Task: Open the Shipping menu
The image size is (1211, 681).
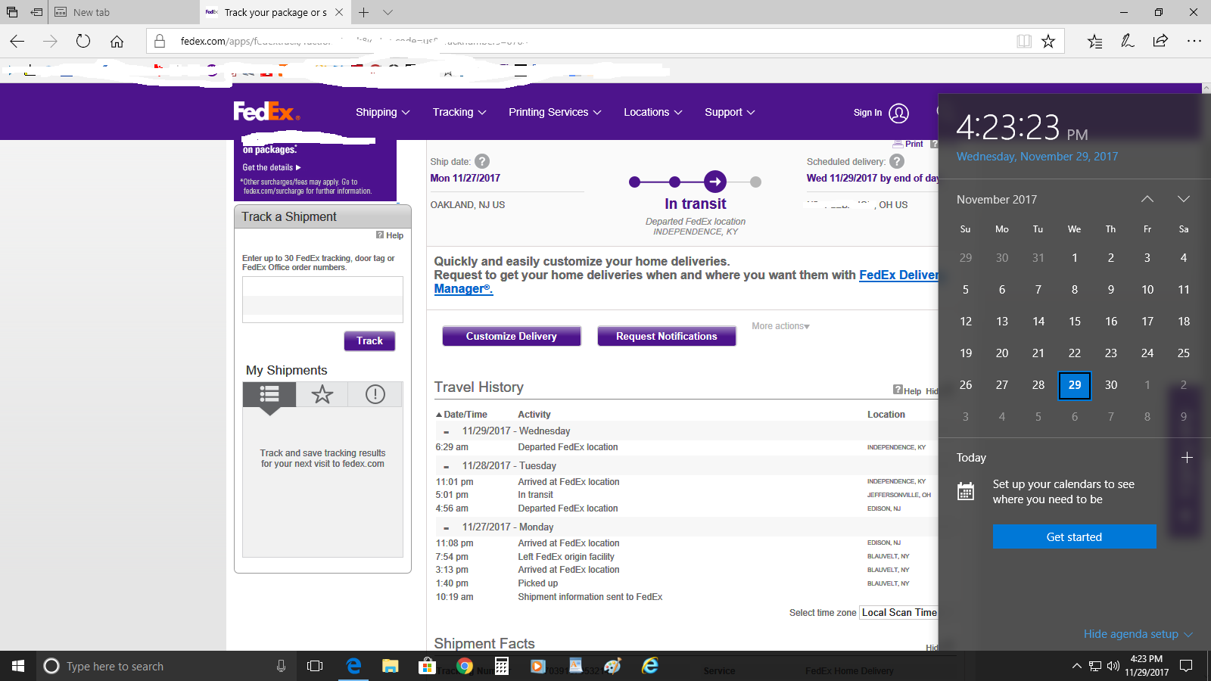Action: pos(382,112)
